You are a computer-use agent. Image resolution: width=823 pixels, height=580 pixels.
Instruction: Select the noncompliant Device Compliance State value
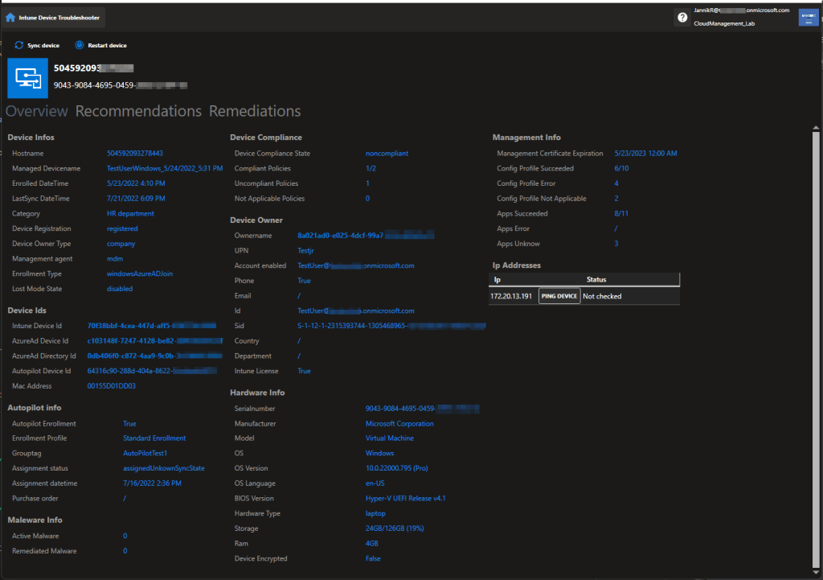[387, 154]
